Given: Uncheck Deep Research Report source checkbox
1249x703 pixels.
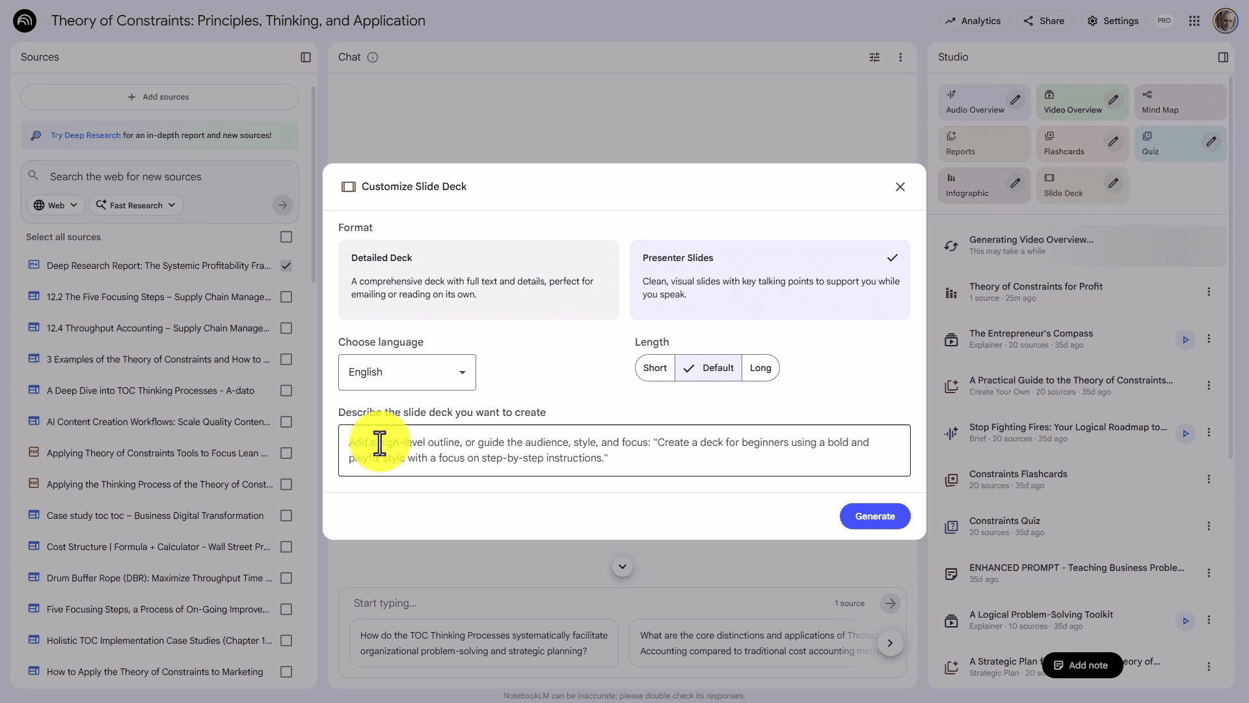Looking at the screenshot, I should 286,266.
